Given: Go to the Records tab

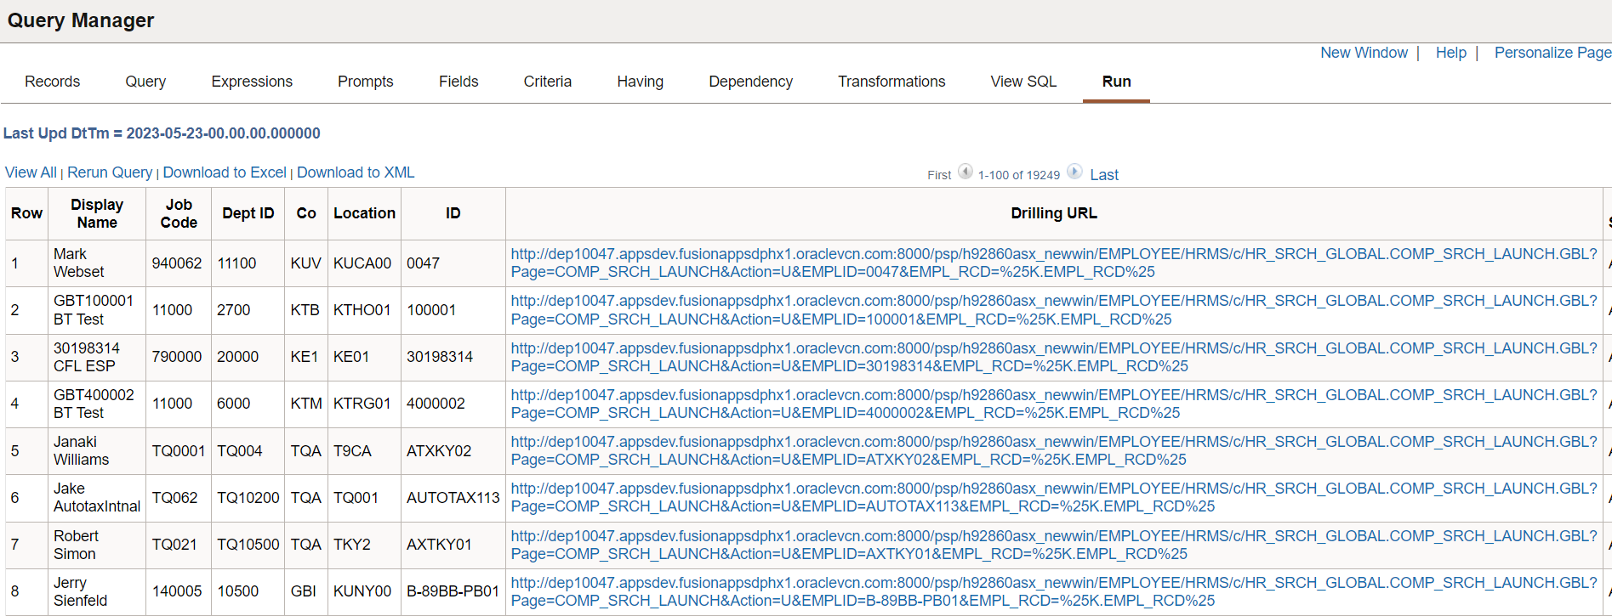Looking at the screenshot, I should click(52, 82).
